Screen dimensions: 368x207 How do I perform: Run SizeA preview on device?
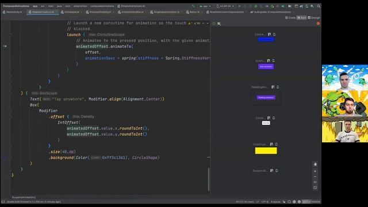(274, 60)
